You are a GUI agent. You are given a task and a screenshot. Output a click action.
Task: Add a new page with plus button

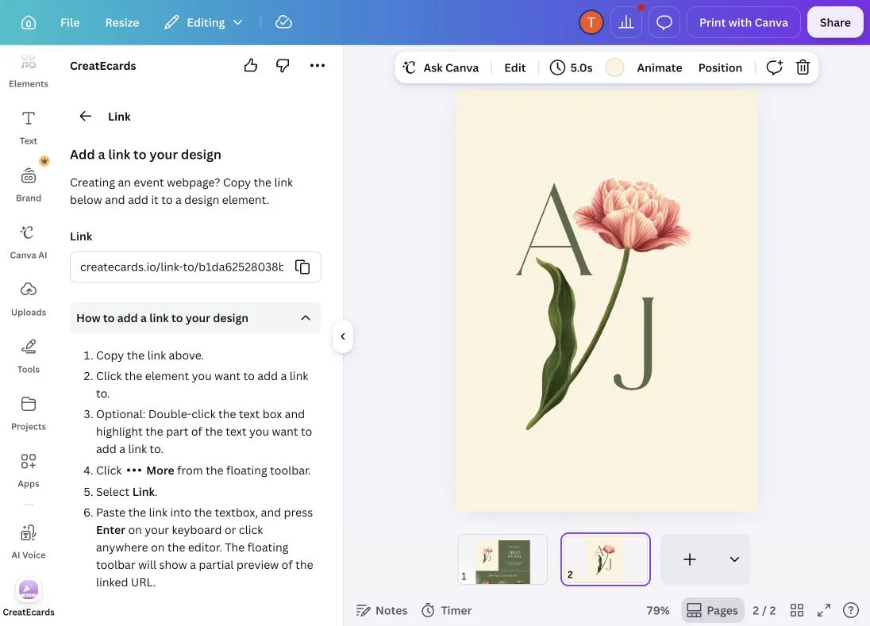tap(689, 559)
